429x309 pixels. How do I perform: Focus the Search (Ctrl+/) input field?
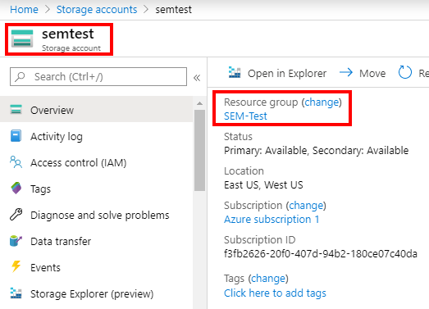[x=98, y=76]
